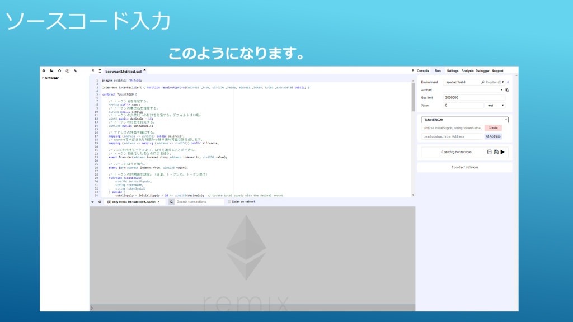Click the Environment info icon
This screenshot has height=322, width=573.
click(x=508, y=82)
